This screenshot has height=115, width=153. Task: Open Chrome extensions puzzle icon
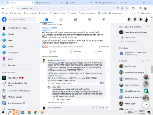tap(133, 9)
